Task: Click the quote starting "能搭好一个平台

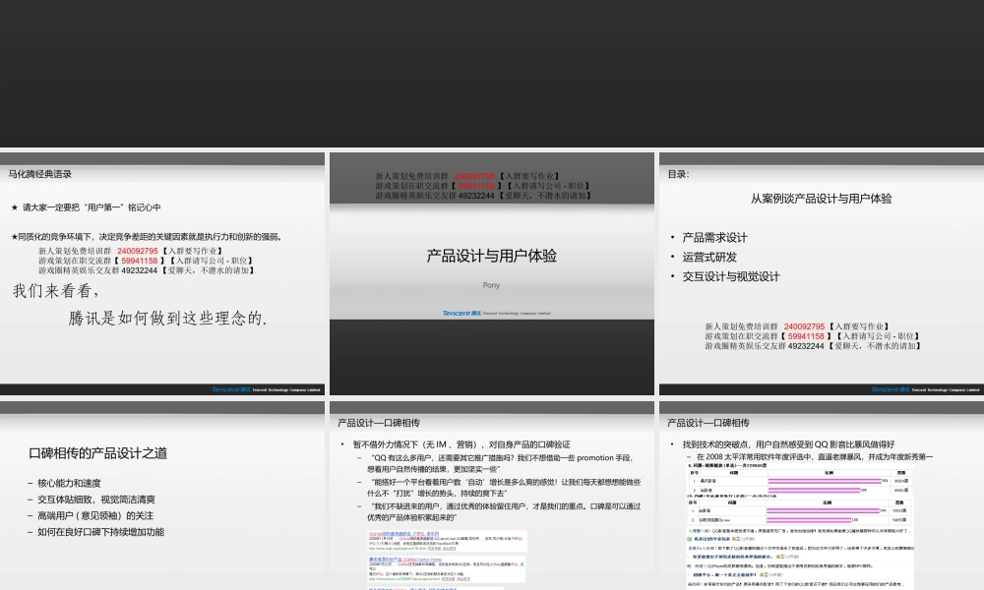Action: coord(504,488)
